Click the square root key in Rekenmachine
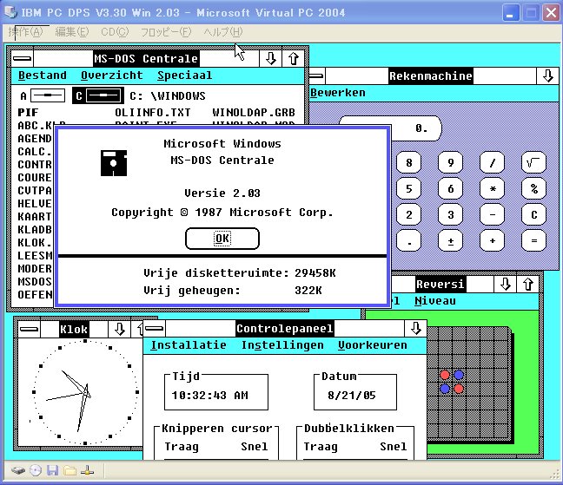Viewport: 563px width, 485px height. click(x=534, y=163)
